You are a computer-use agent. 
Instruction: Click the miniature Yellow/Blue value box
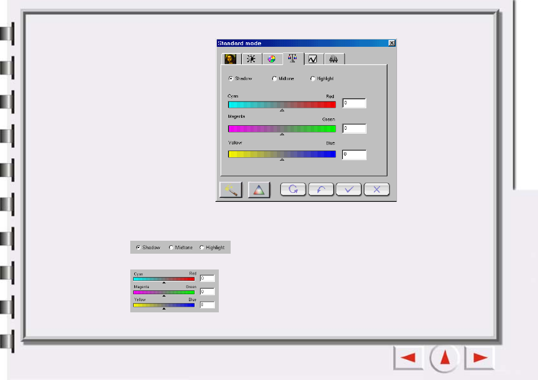coord(207,304)
